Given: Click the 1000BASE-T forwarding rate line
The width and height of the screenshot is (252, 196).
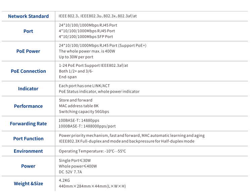Looking at the screenshot, I should pyautogui.click(x=87, y=126).
